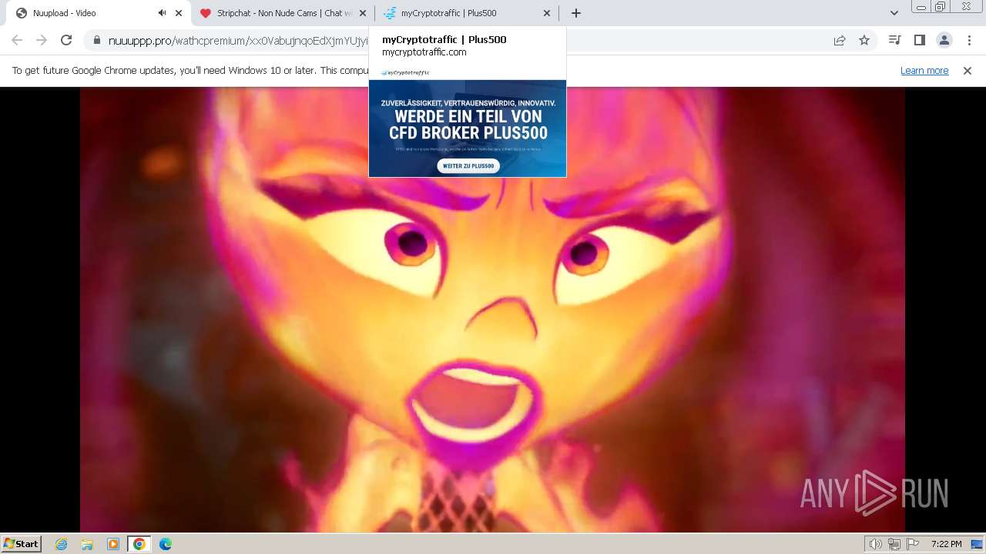Viewport: 986px width, 554px height.
Task: Mute the Nuupload tab audio icon
Action: point(162,13)
